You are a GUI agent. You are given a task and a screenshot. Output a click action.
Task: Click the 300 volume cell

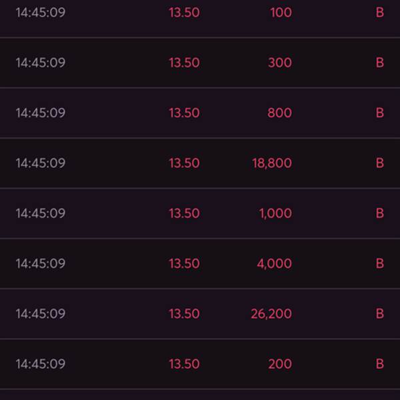tap(279, 63)
